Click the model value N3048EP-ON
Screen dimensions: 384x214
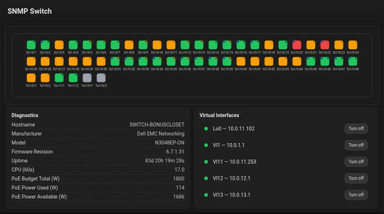170,143
